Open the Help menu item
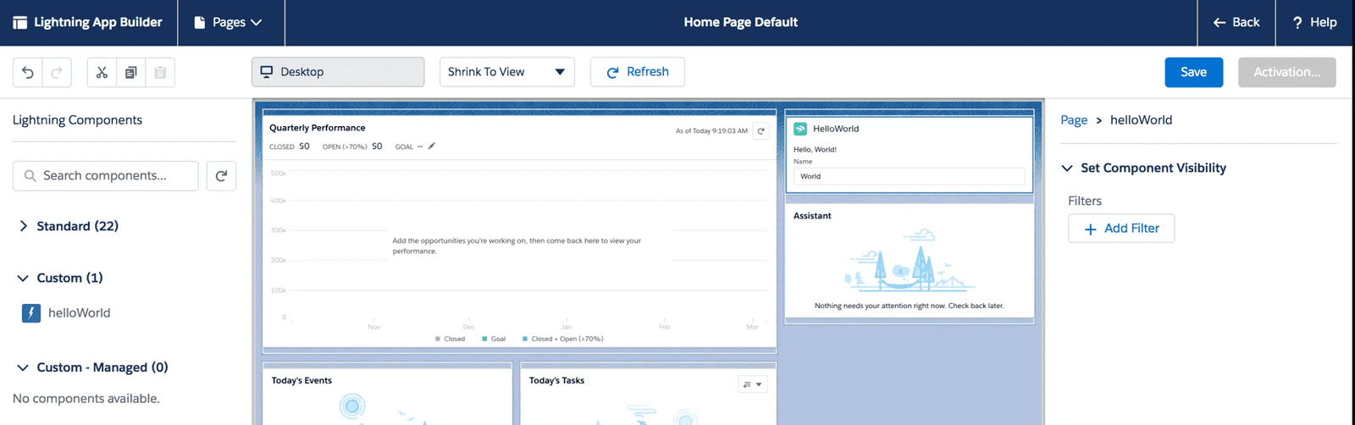This screenshot has width=1355, height=425. pyautogui.click(x=1314, y=23)
